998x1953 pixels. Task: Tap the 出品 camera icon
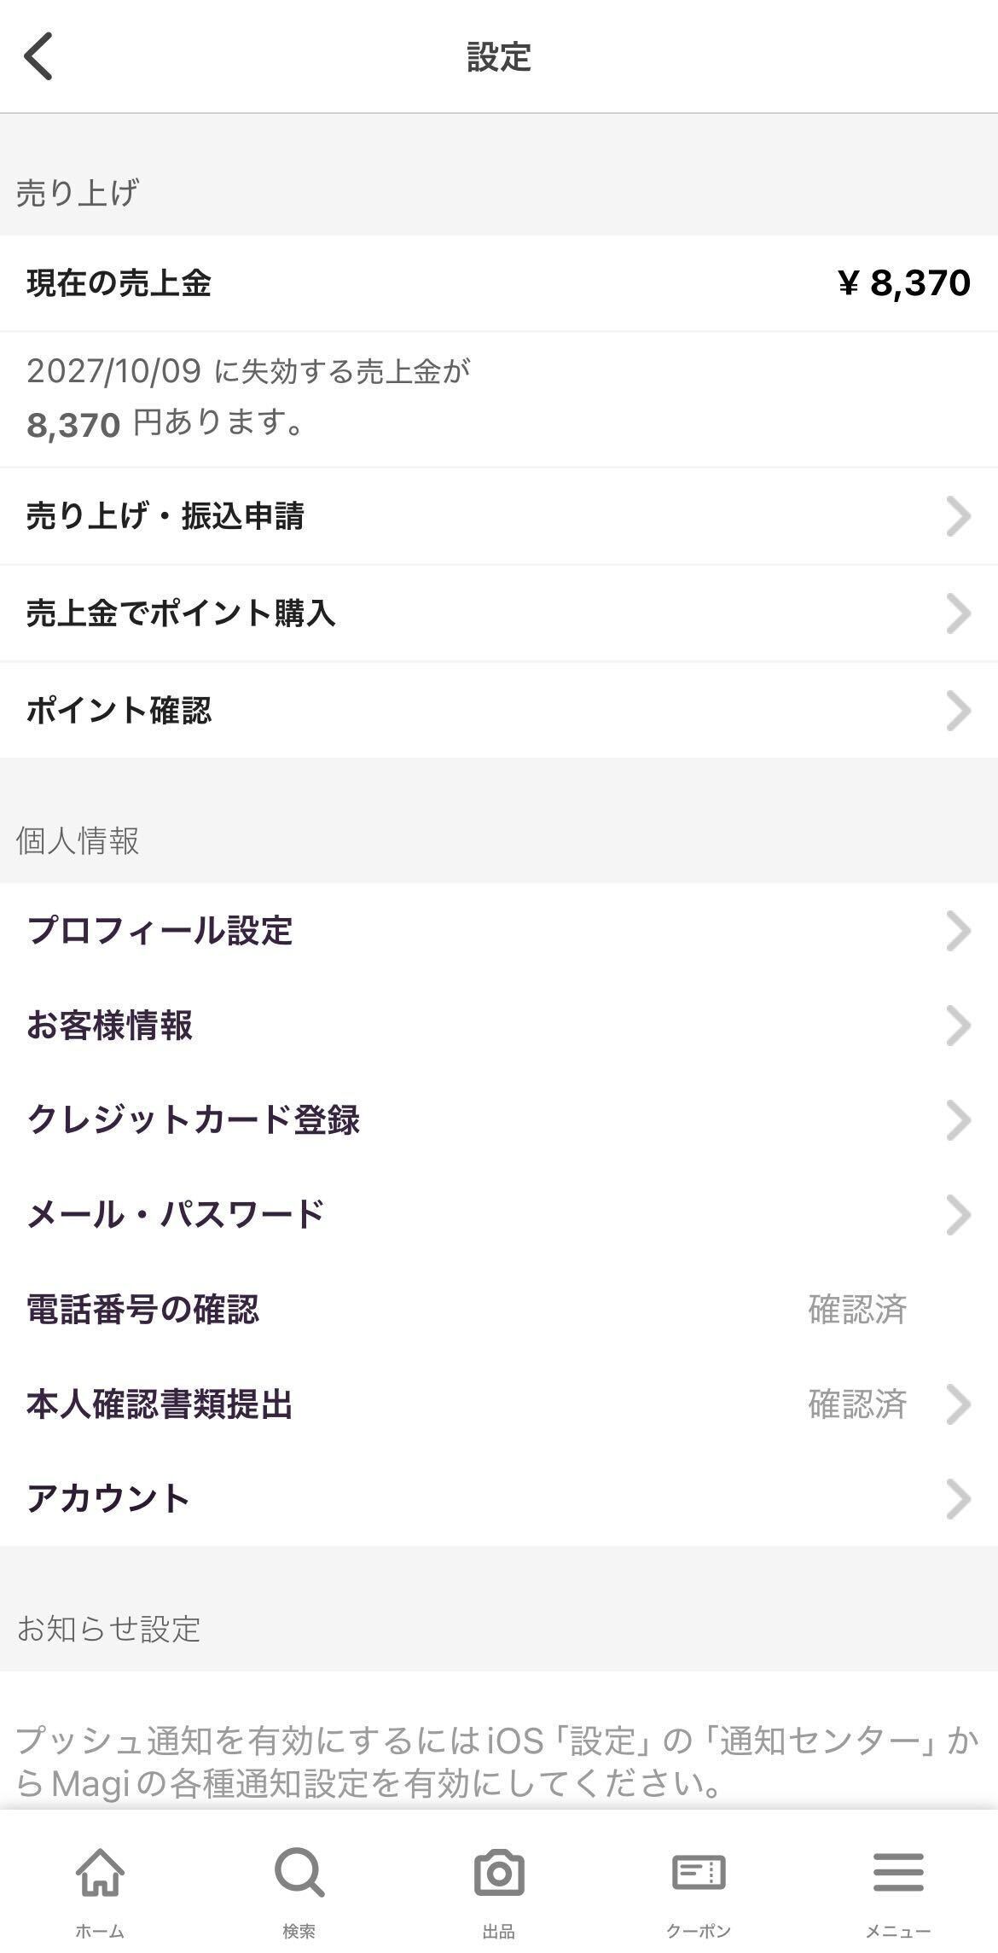[499, 1873]
